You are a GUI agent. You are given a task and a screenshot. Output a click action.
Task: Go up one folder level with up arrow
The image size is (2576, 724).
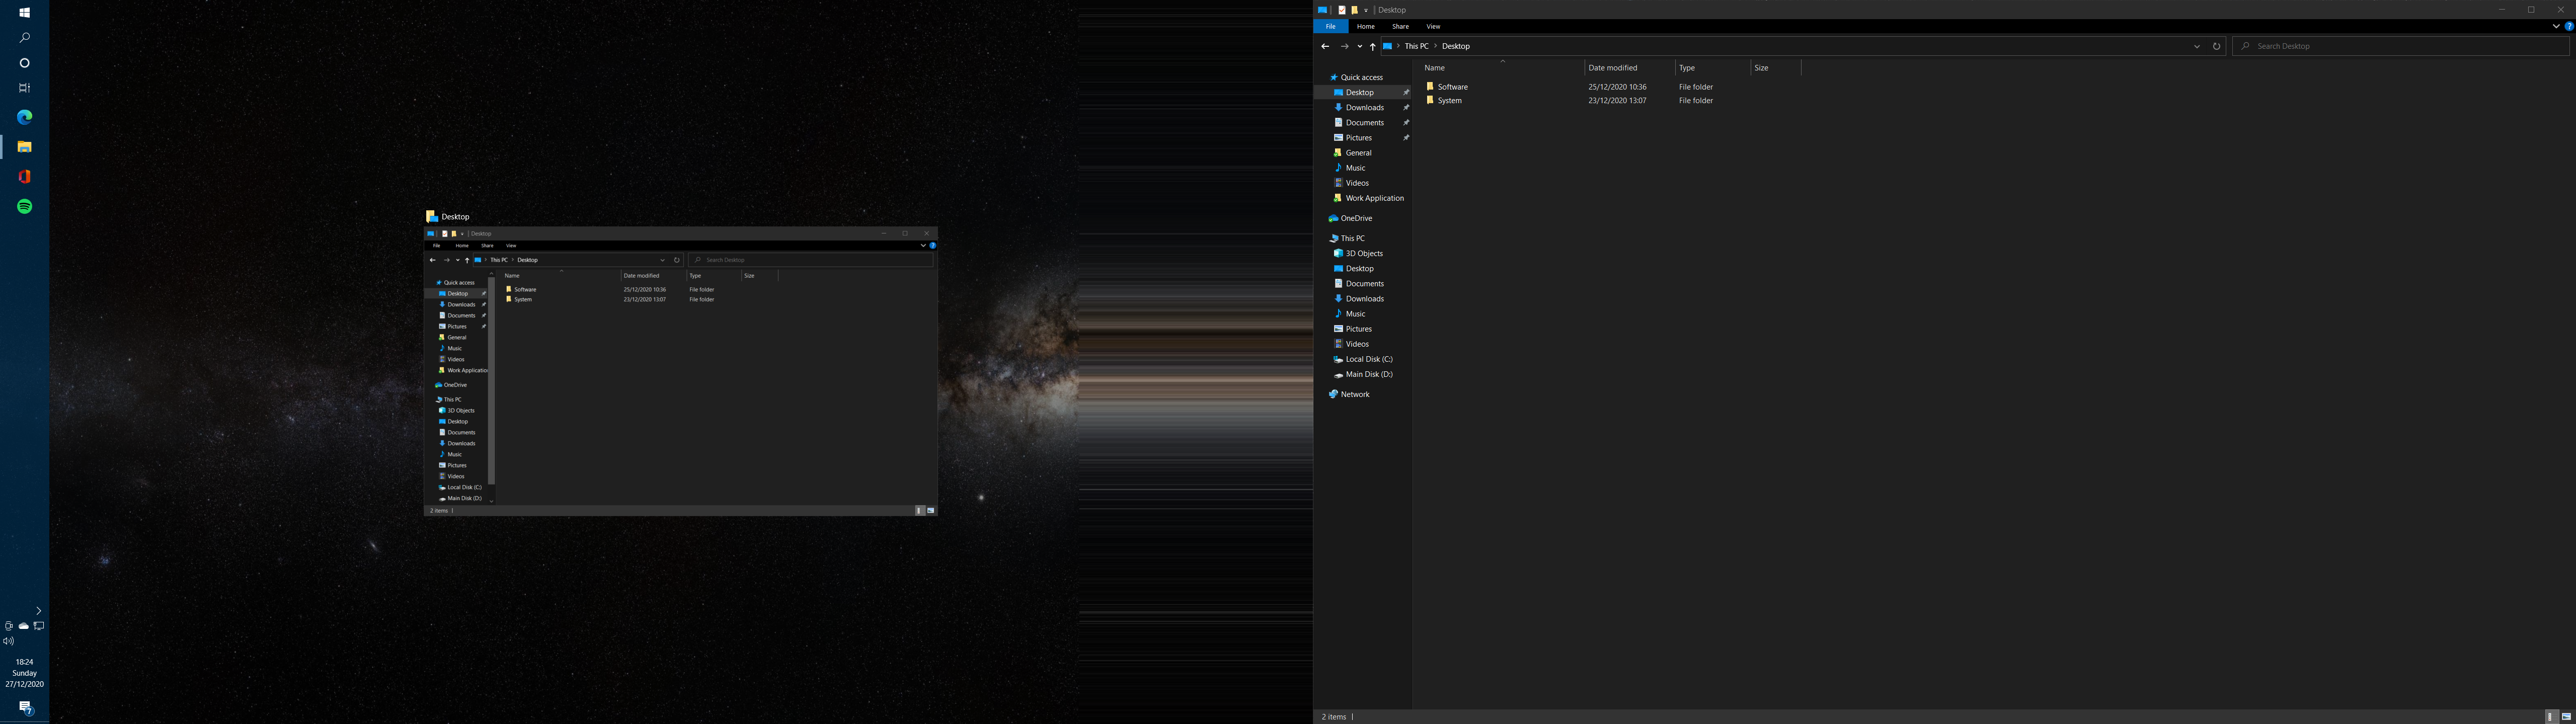click(x=1373, y=46)
